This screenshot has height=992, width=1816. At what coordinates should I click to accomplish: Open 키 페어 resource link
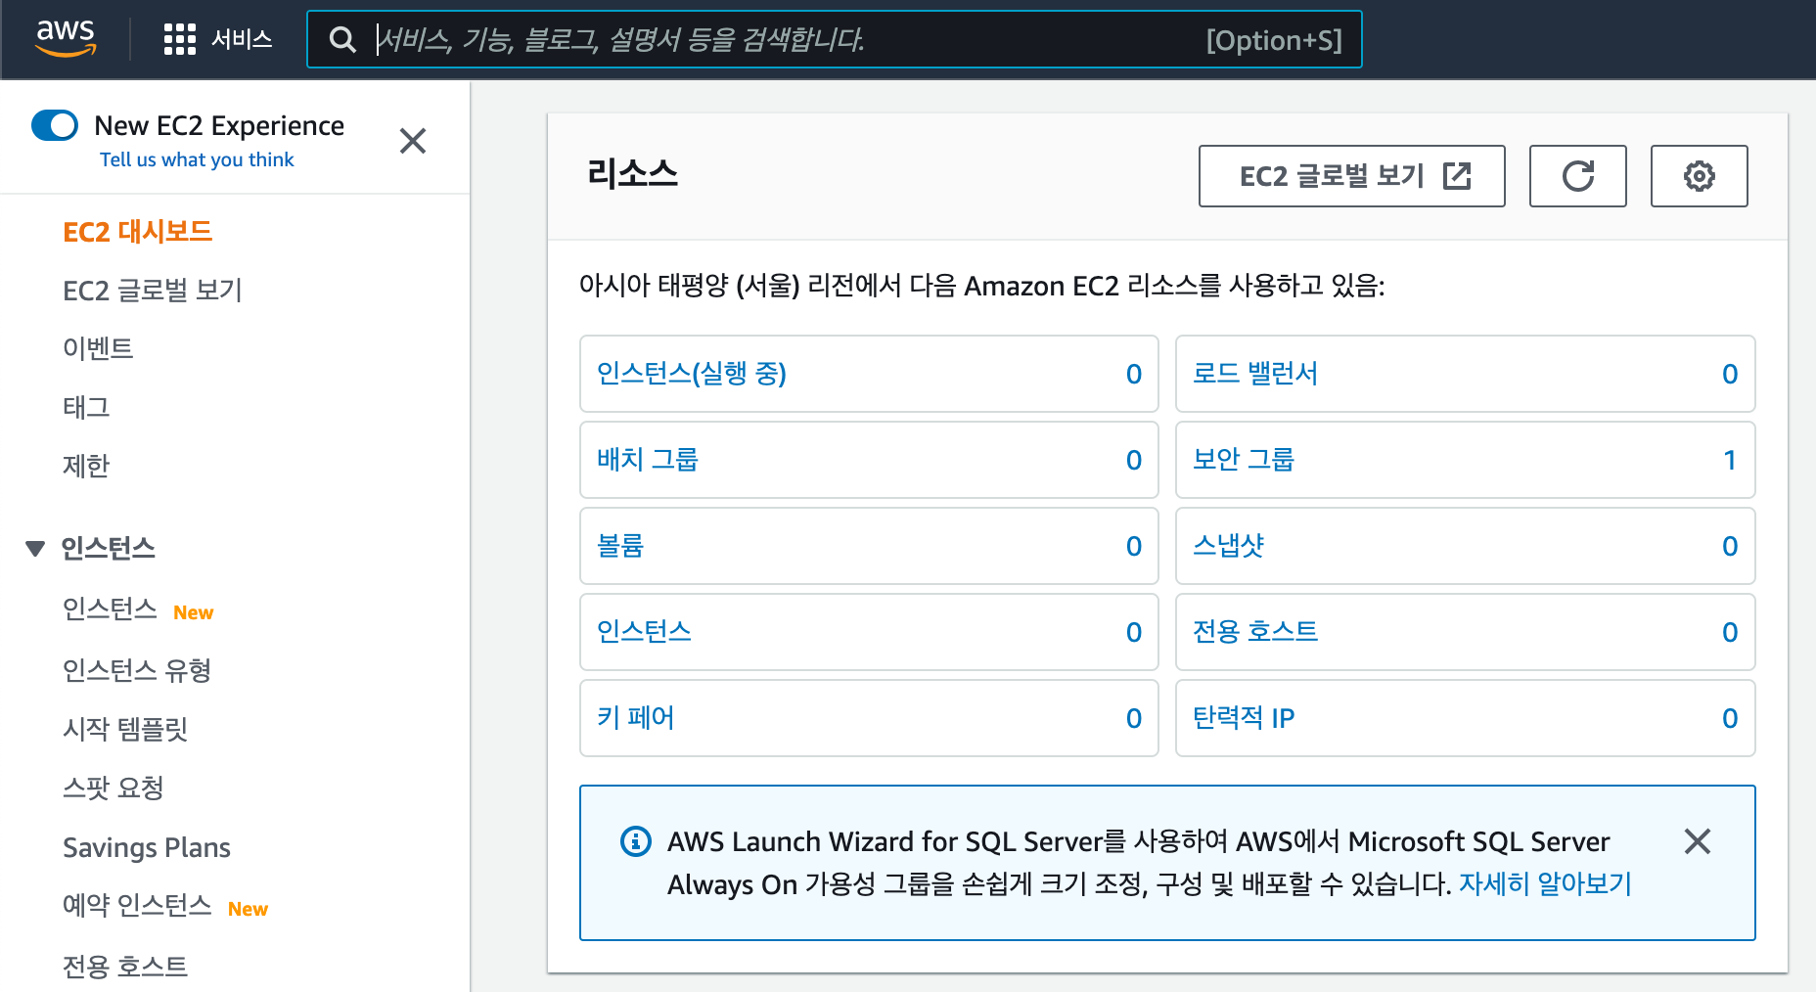pos(636,718)
